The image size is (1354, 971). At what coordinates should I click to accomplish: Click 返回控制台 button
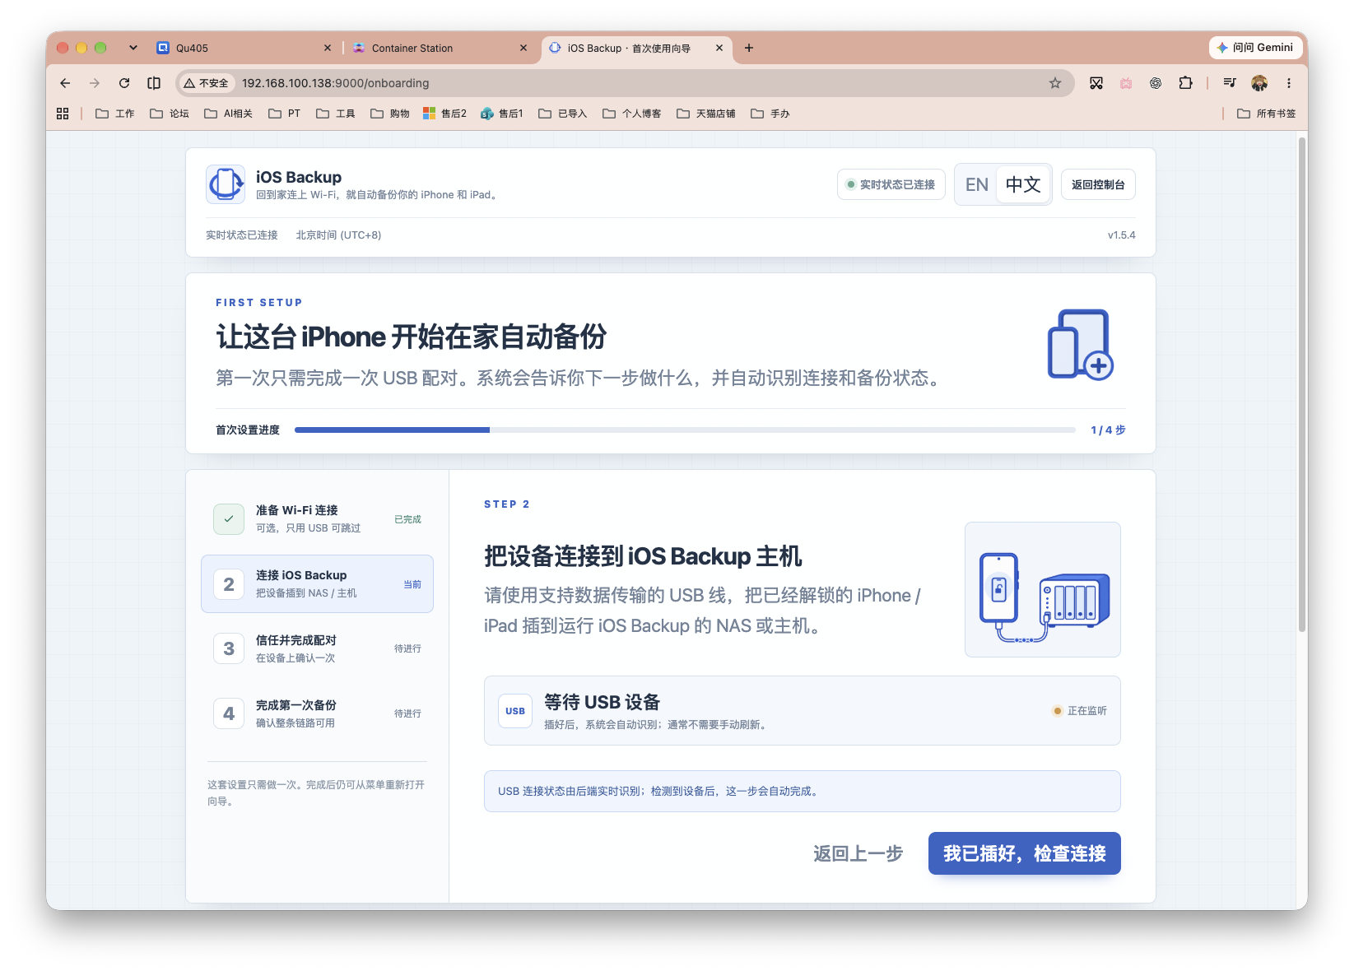pos(1098,184)
